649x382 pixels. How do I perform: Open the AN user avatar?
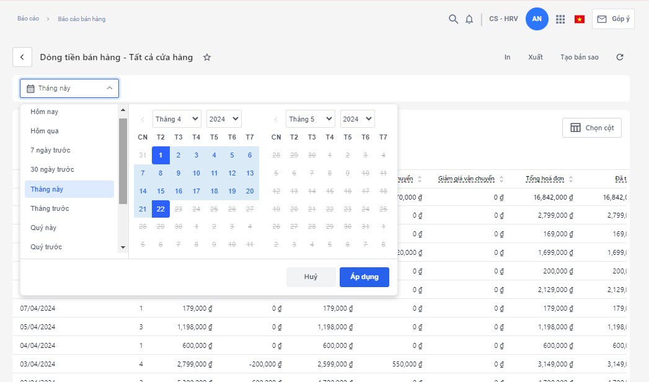click(x=537, y=19)
